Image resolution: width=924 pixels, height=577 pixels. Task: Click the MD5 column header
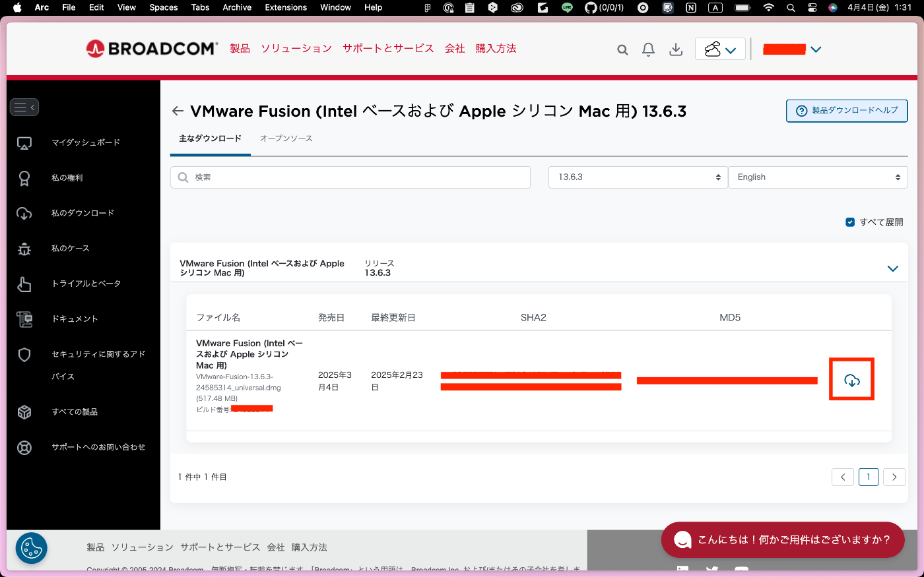[730, 318]
